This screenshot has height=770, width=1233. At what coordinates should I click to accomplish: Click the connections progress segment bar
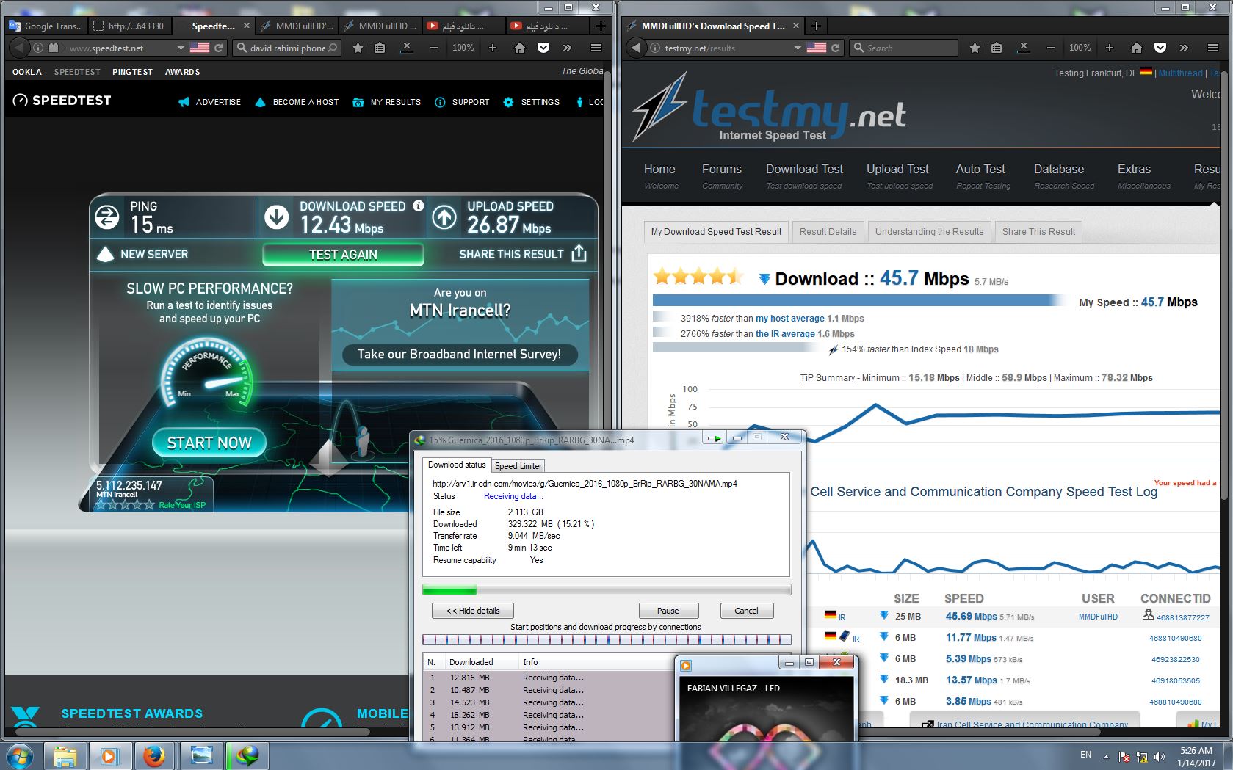607,639
